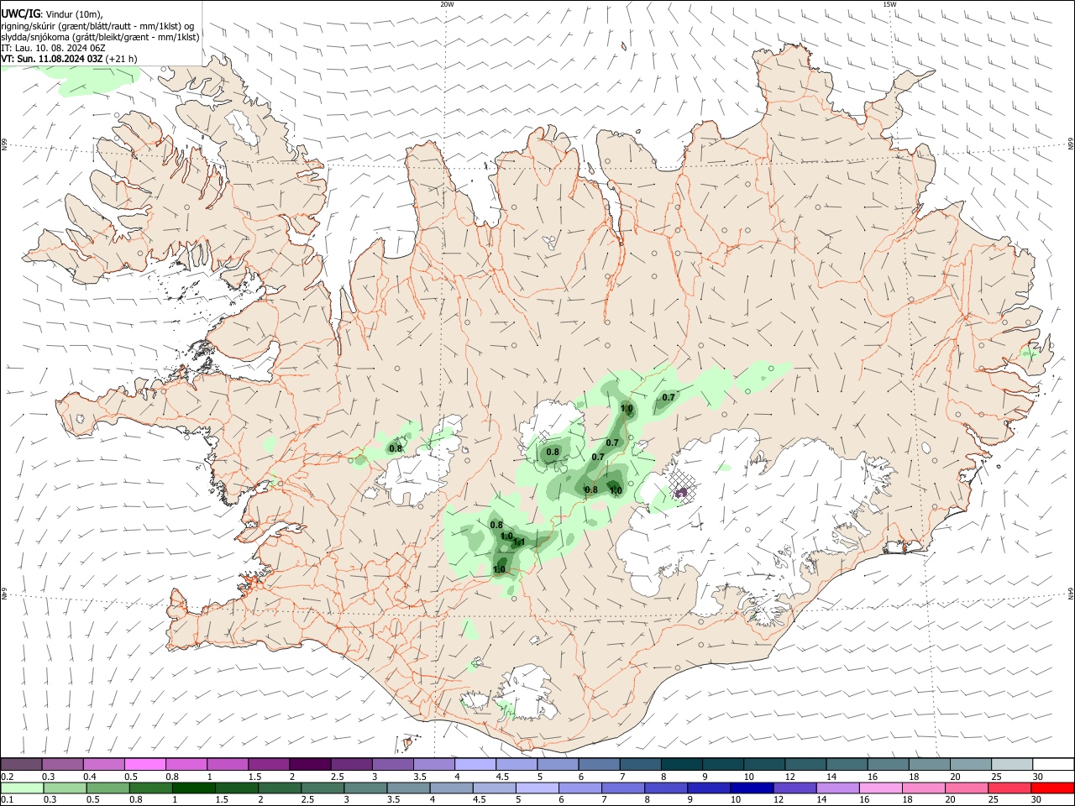Viewport: 1075px width, 806px height.
Task: Click the southernmost 1.0 precipitation label
Action: (499, 569)
